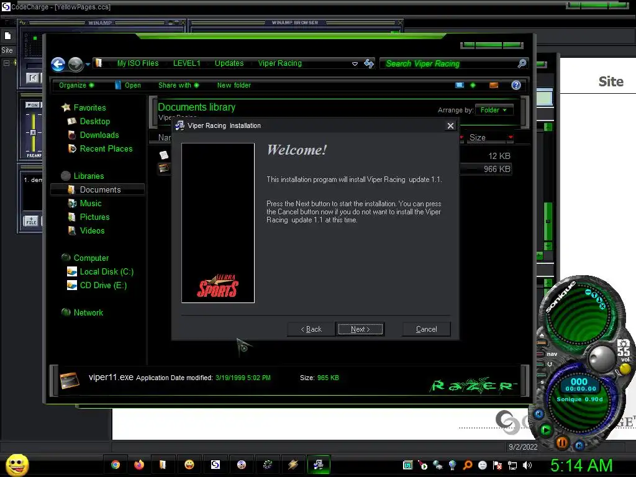636x477 pixels.
Task: Click Sonique next track button
Action: tap(579, 445)
